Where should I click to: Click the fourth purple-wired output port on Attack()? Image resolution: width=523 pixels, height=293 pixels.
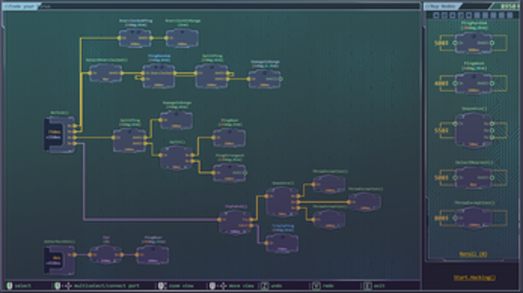coord(75,143)
